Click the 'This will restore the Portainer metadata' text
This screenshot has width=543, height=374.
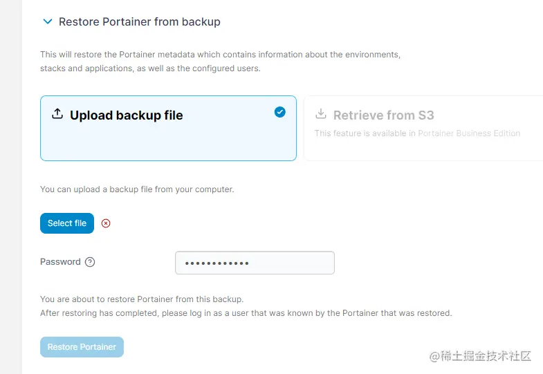coord(220,54)
